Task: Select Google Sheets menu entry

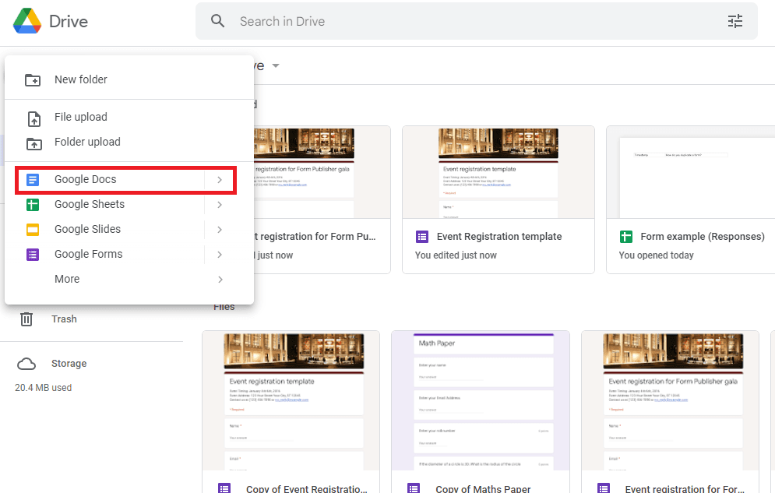Action: tap(129, 205)
